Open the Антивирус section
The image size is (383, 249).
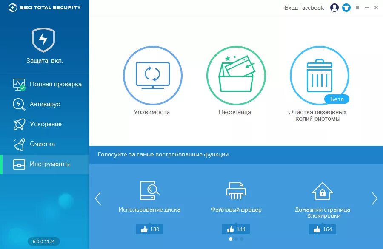coord(45,104)
